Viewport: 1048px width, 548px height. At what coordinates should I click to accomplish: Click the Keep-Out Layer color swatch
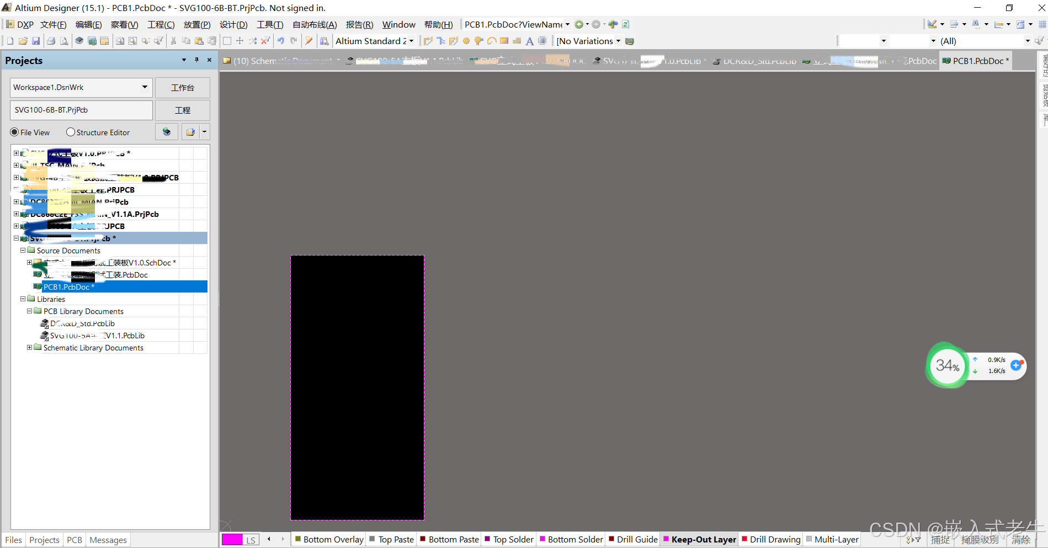coord(666,539)
